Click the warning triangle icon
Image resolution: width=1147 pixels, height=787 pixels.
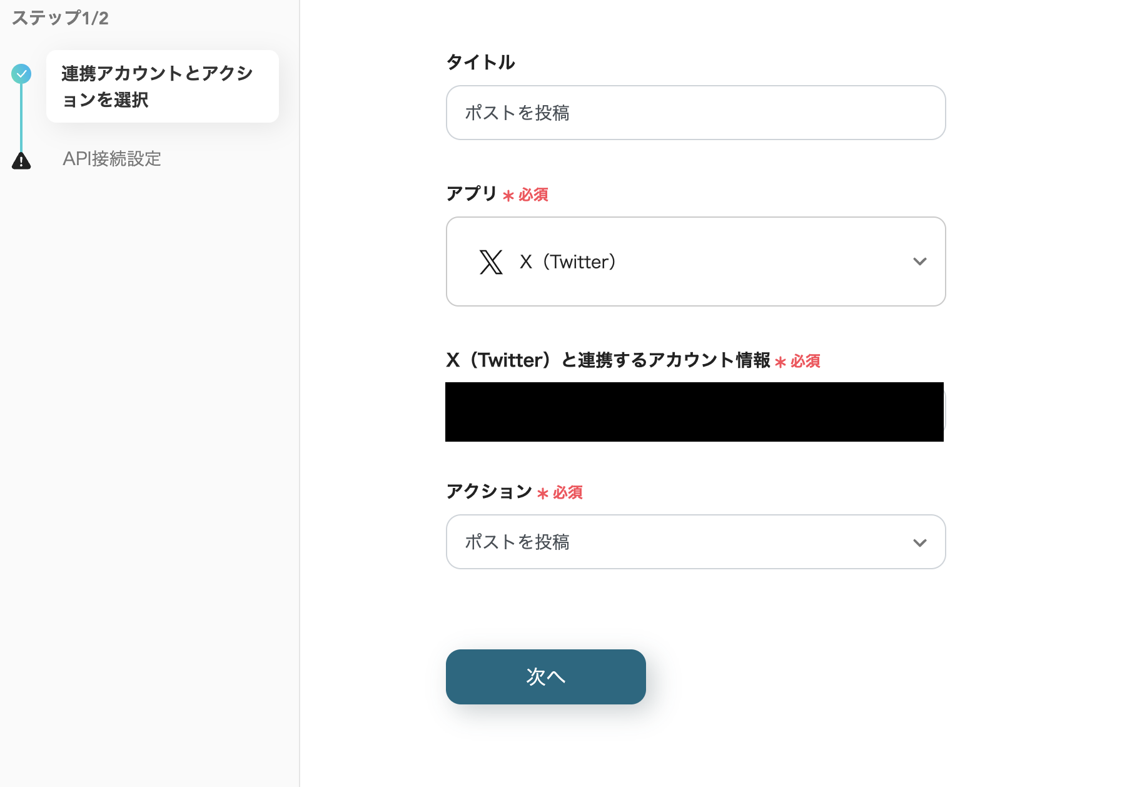point(21,161)
